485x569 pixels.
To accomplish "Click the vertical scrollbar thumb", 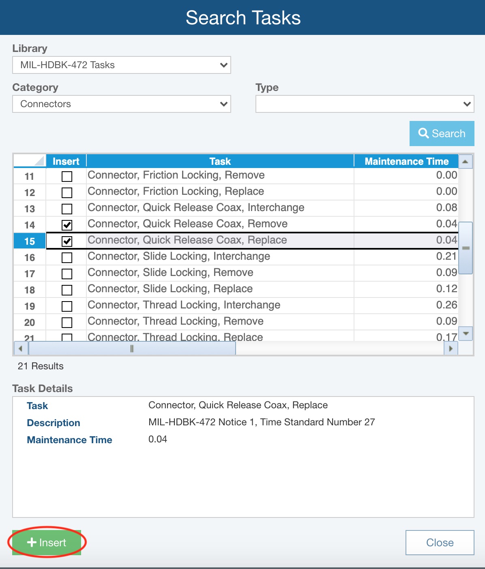I will [x=466, y=248].
